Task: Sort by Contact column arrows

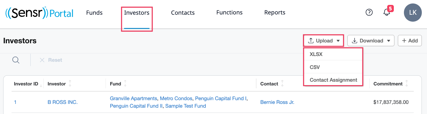Action: (x=282, y=84)
